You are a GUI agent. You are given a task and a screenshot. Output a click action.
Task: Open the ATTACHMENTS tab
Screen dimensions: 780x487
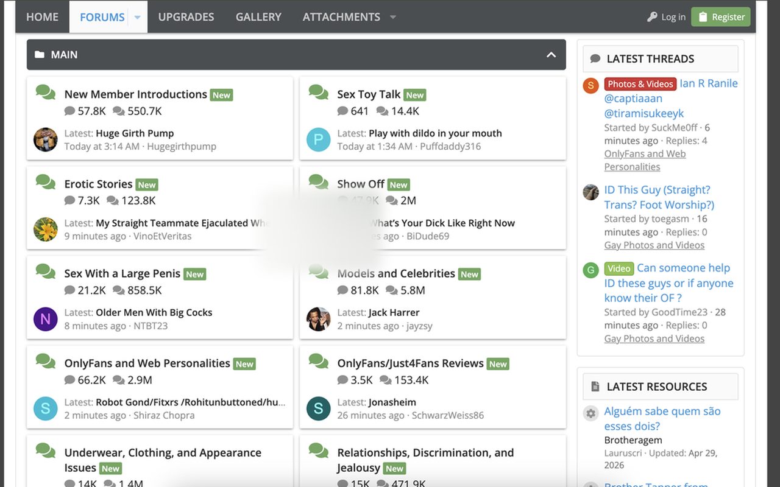pos(341,17)
